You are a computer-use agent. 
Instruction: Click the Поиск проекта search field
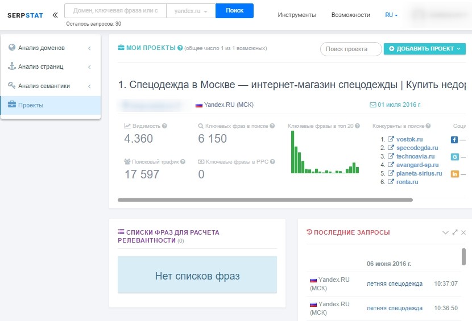351,49
